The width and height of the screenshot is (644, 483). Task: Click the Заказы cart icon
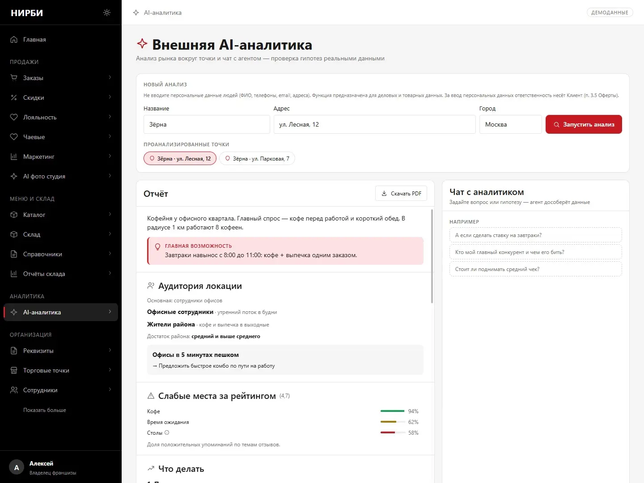click(14, 78)
